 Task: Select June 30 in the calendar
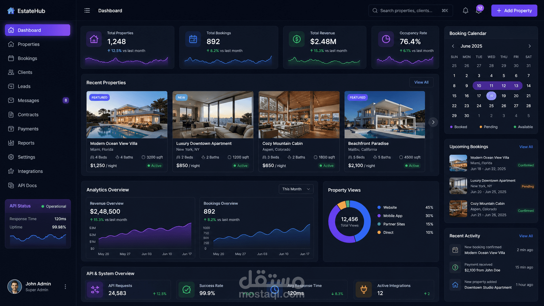point(467,116)
